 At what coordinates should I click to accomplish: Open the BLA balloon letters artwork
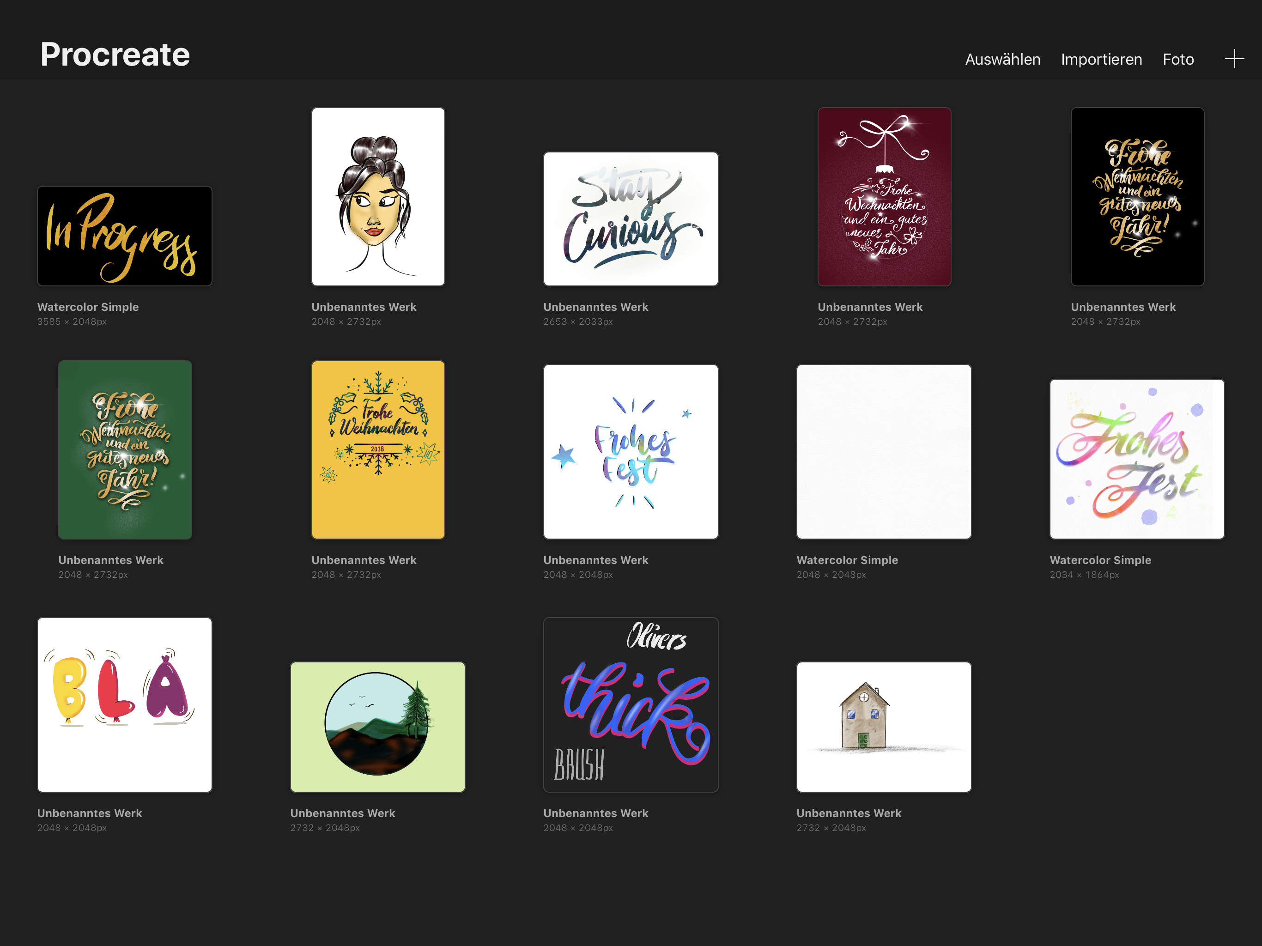[124, 704]
